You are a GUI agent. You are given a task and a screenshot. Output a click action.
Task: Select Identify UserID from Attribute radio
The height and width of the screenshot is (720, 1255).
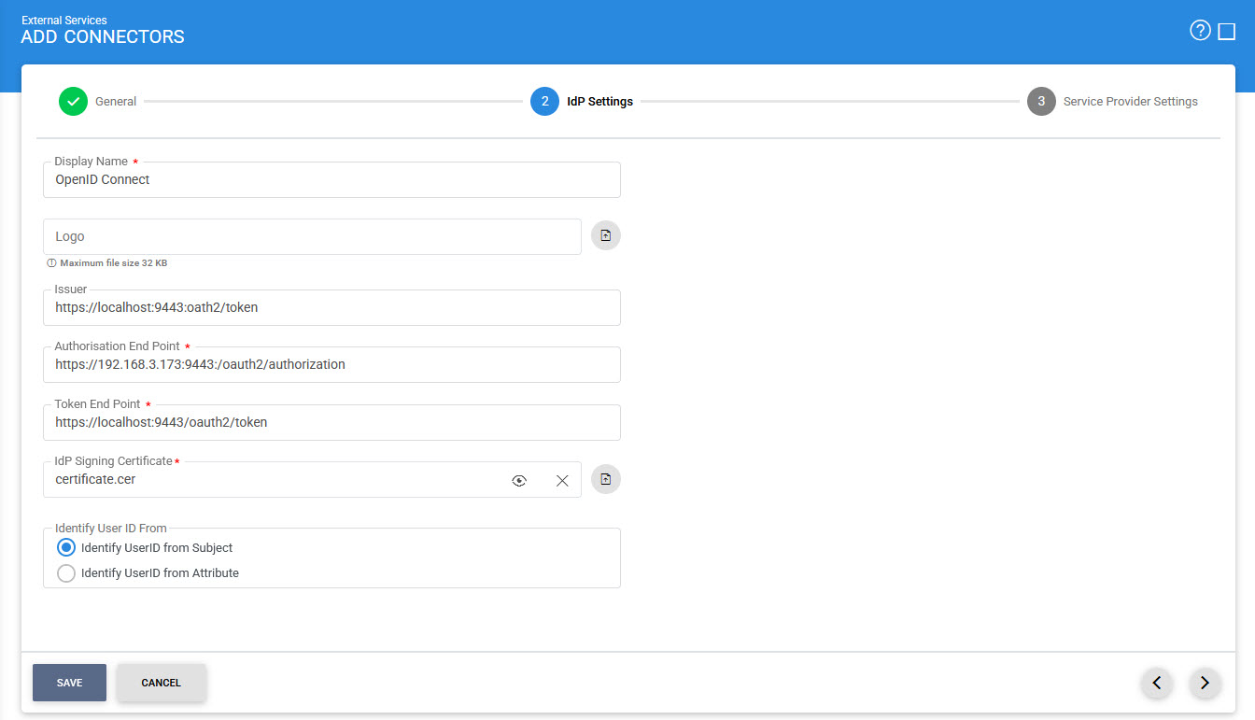(66, 572)
